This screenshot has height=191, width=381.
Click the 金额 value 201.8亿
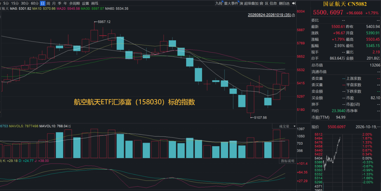(374, 59)
